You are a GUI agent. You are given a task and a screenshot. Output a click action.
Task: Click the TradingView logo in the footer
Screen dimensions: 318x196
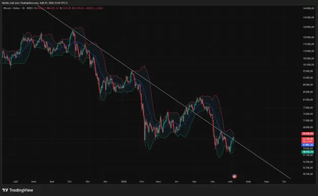(x=18, y=190)
